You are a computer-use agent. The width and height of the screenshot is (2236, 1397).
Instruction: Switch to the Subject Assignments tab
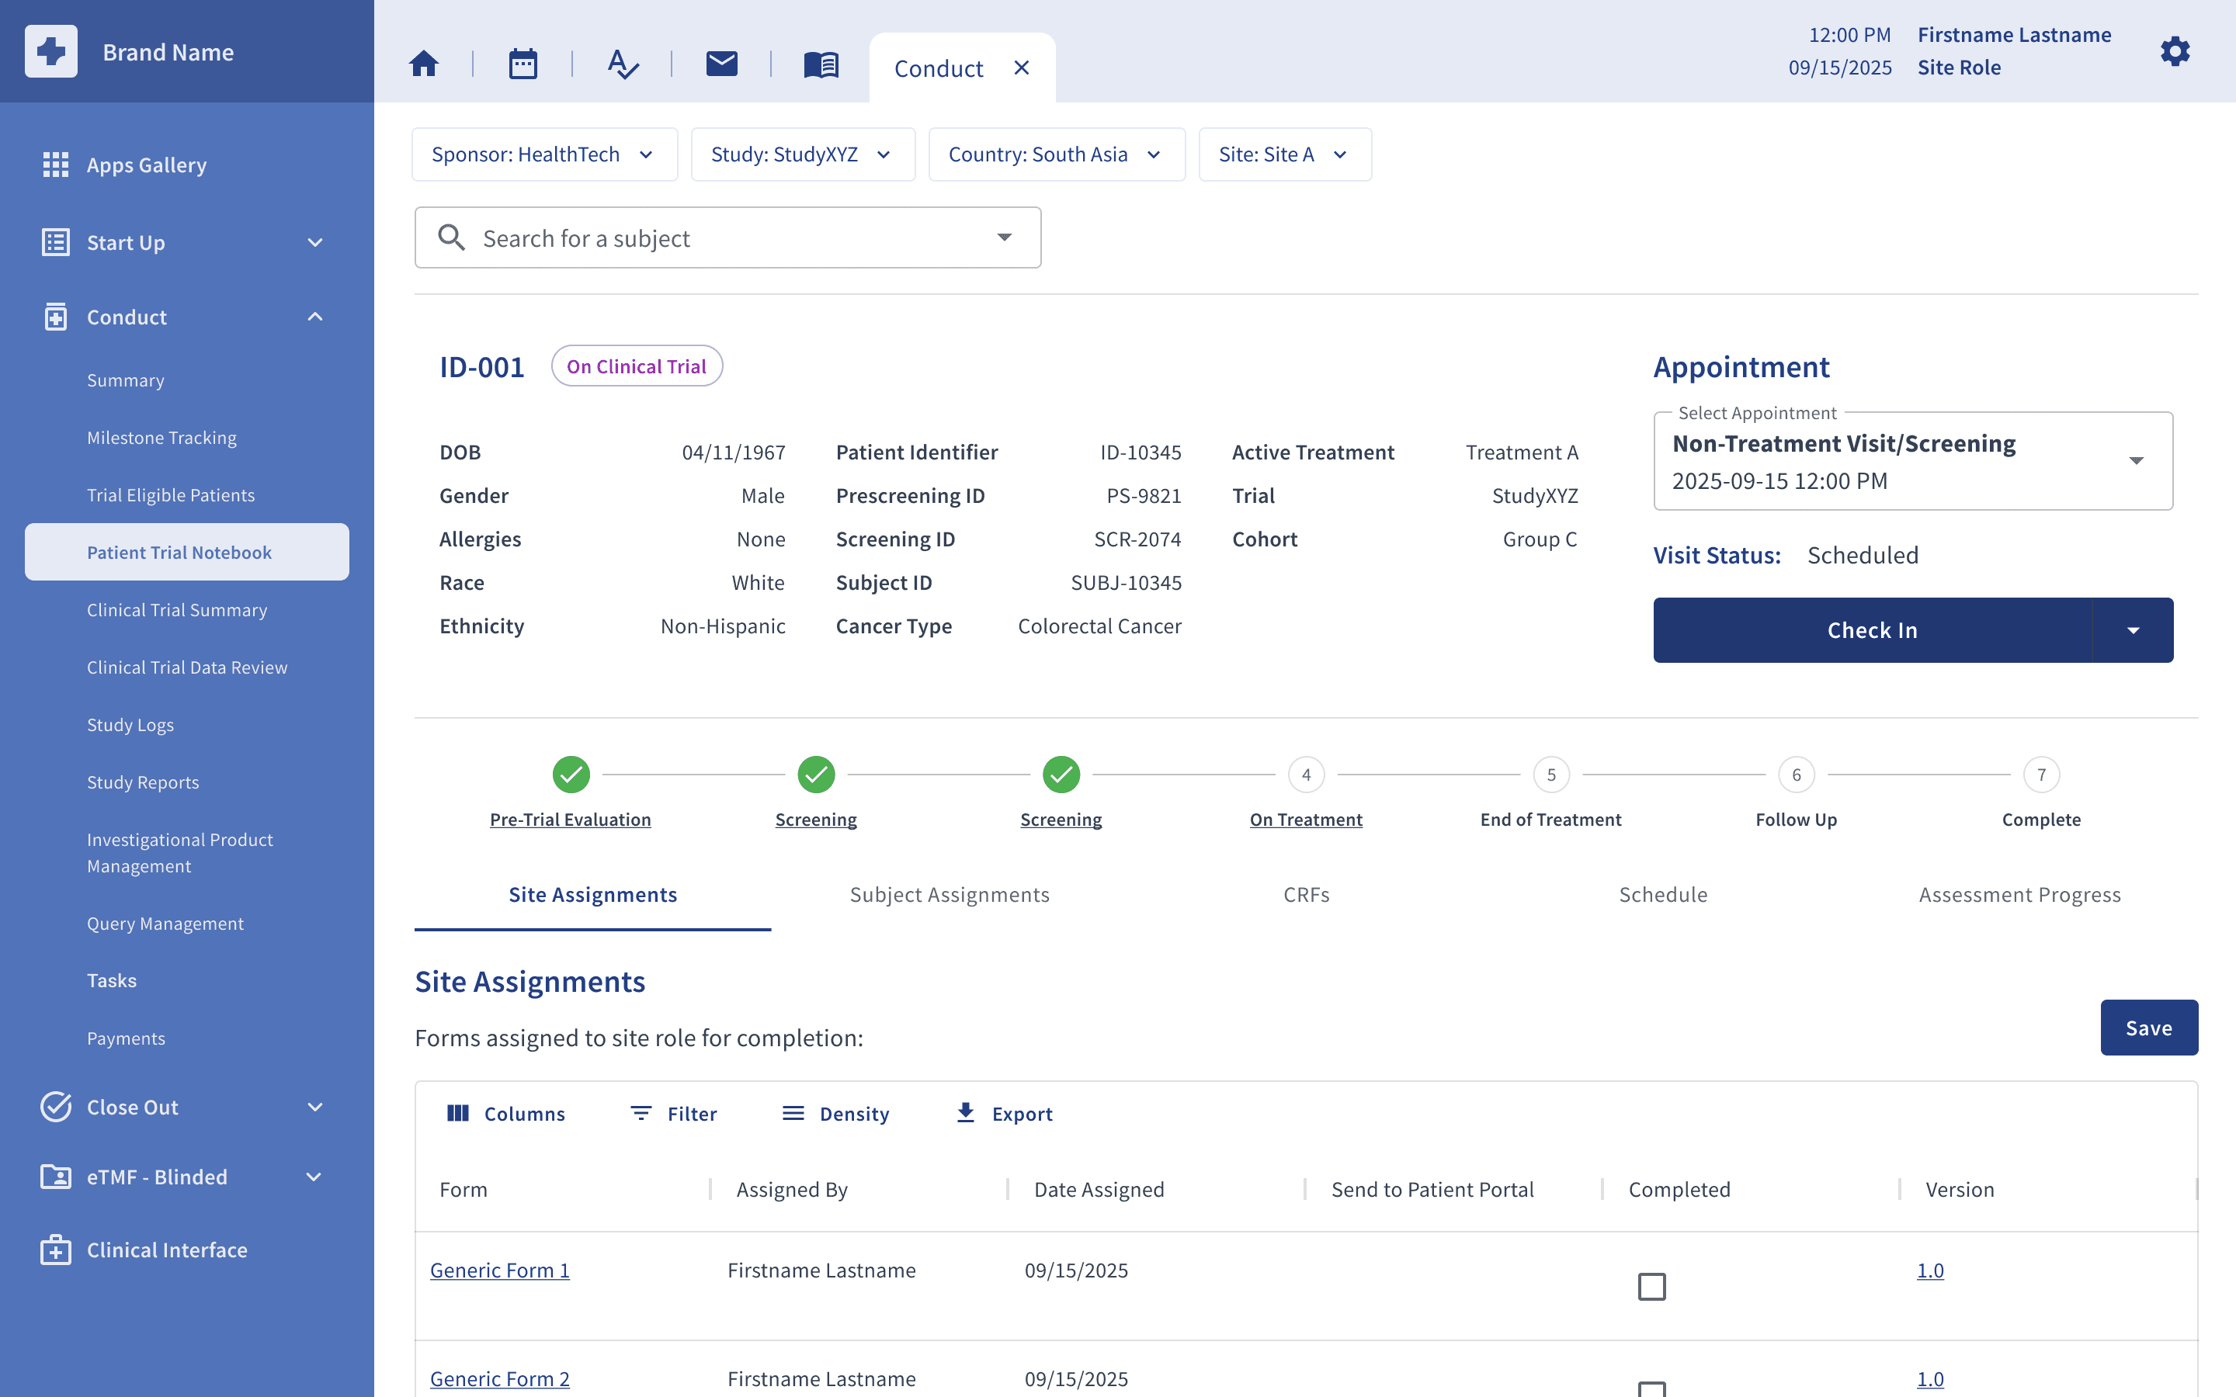pyautogui.click(x=949, y=894)
